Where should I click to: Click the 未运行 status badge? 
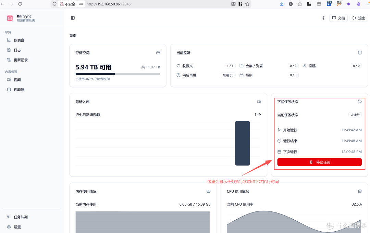coord(355,115)
